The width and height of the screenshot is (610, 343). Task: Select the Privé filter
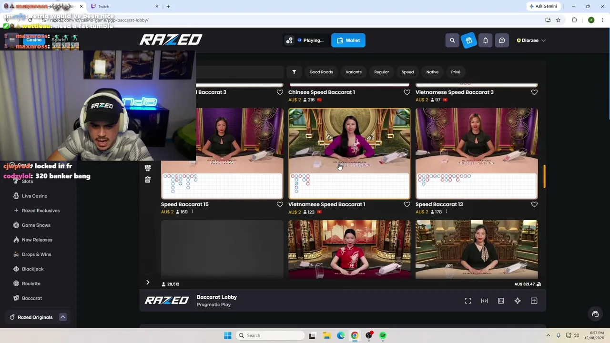456,72
